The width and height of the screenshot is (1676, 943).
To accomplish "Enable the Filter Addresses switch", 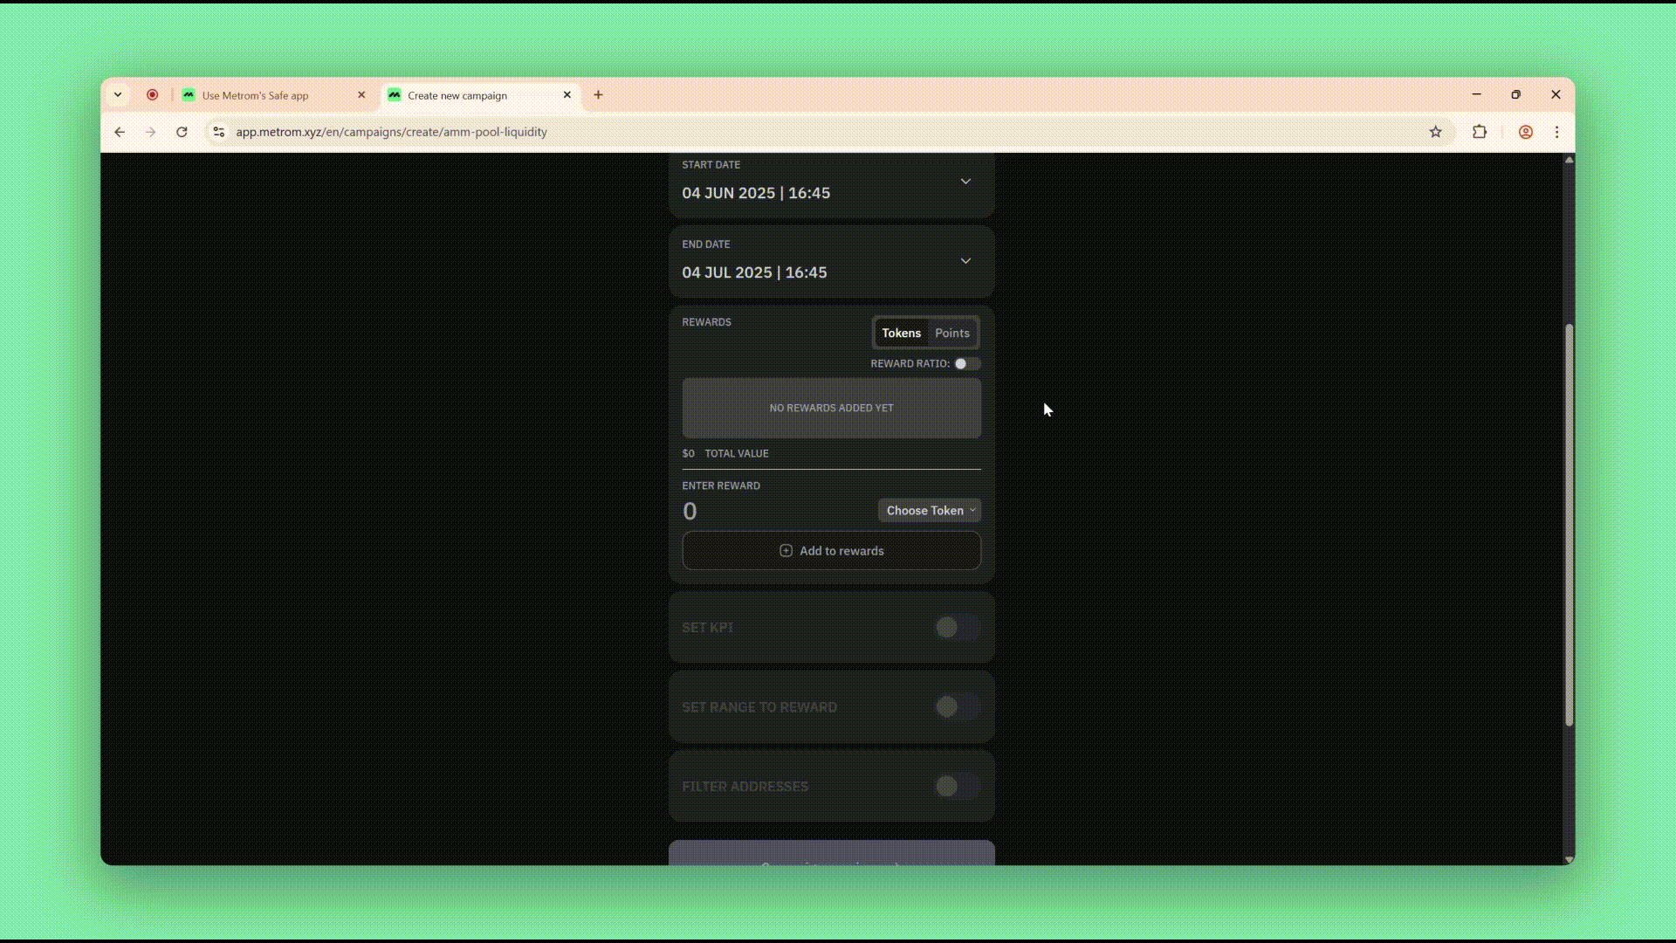I will 958,787.
